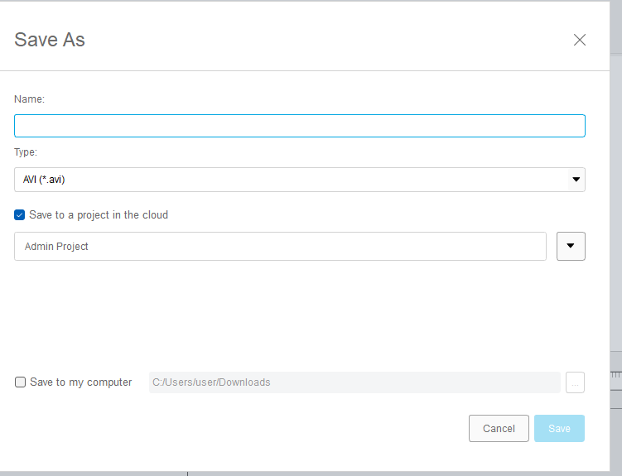The width and height of the screenshot is (622, 476).
Task: Click the Cancel button
Action: (499, 428)
